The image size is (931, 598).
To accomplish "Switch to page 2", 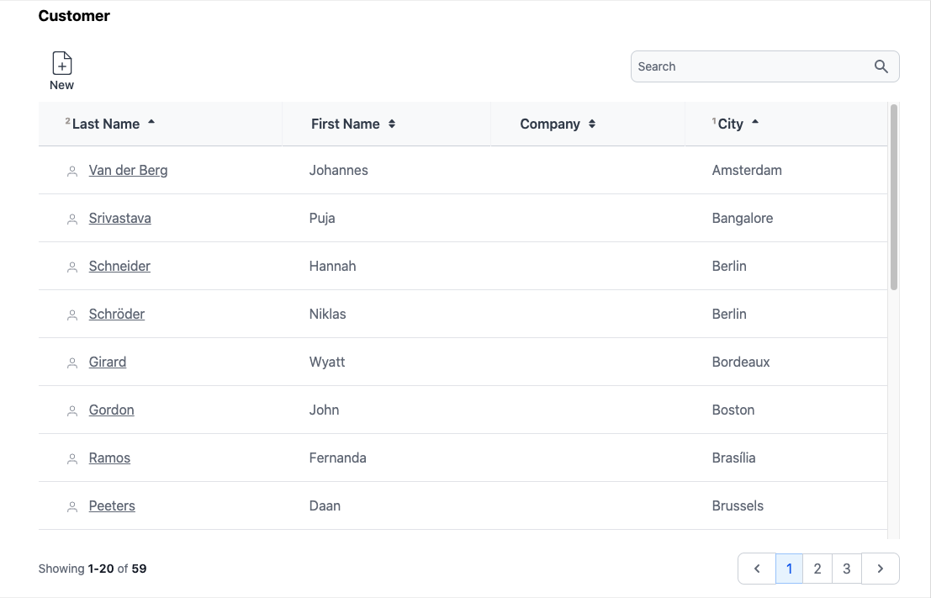I will (817, 569).
